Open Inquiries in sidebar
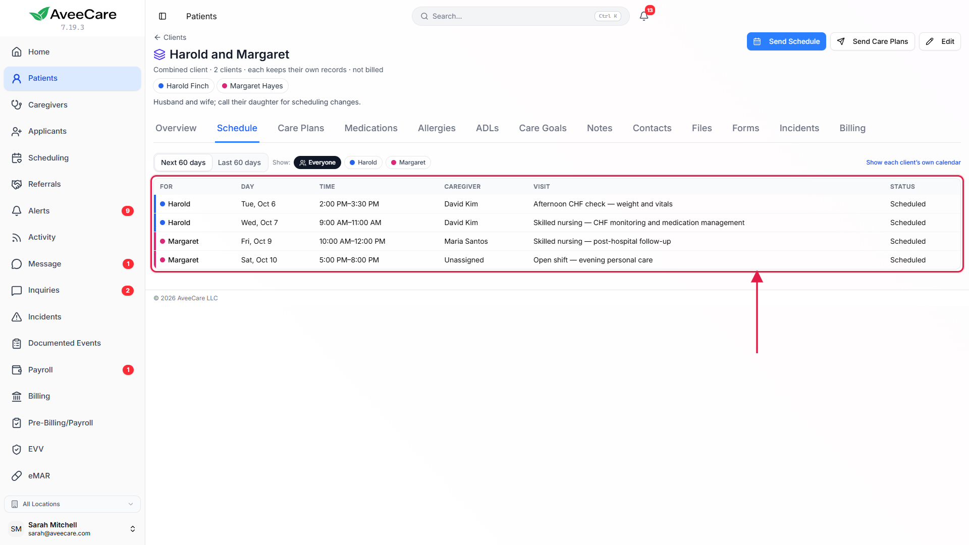The image size is (969, 545). point(72,290)
